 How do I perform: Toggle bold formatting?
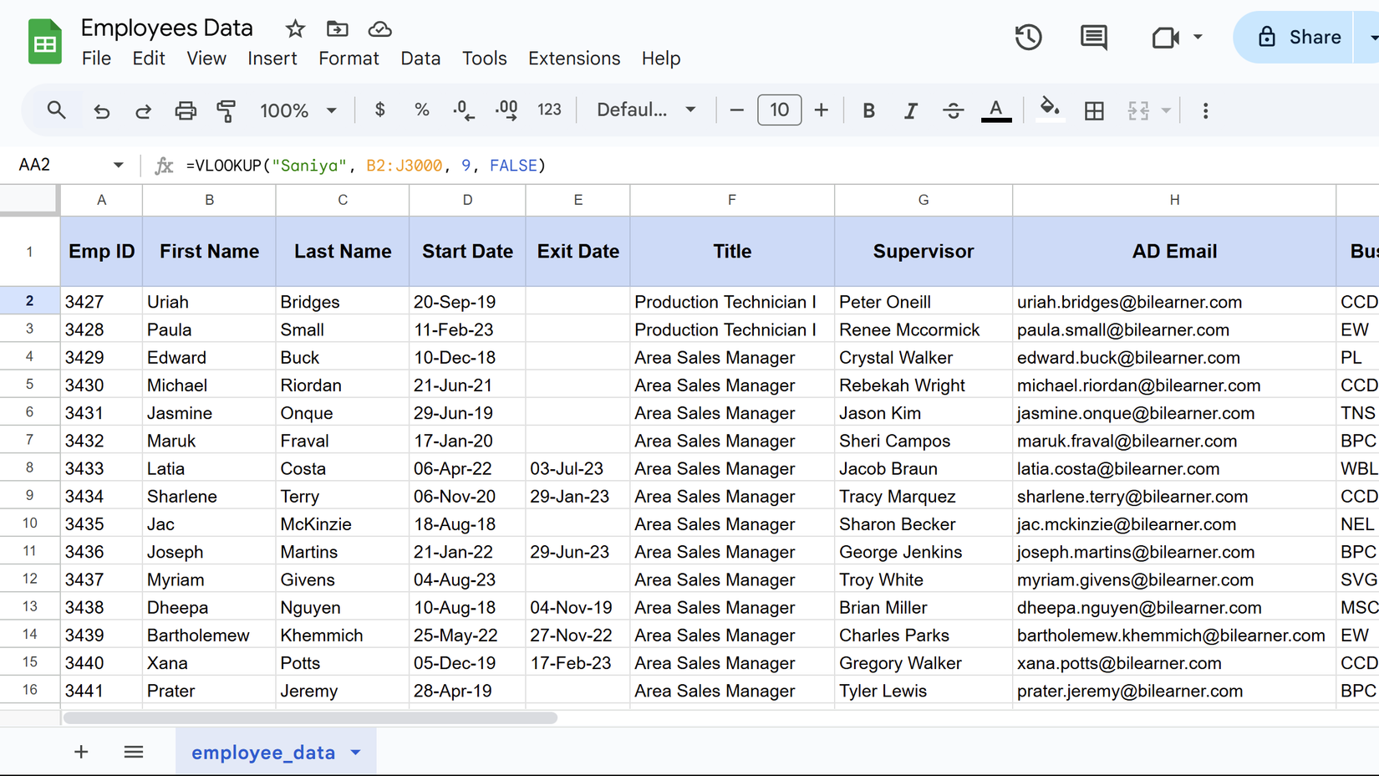868,110
